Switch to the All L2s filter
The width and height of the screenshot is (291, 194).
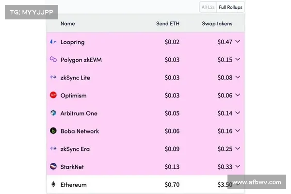click(208, 7)
